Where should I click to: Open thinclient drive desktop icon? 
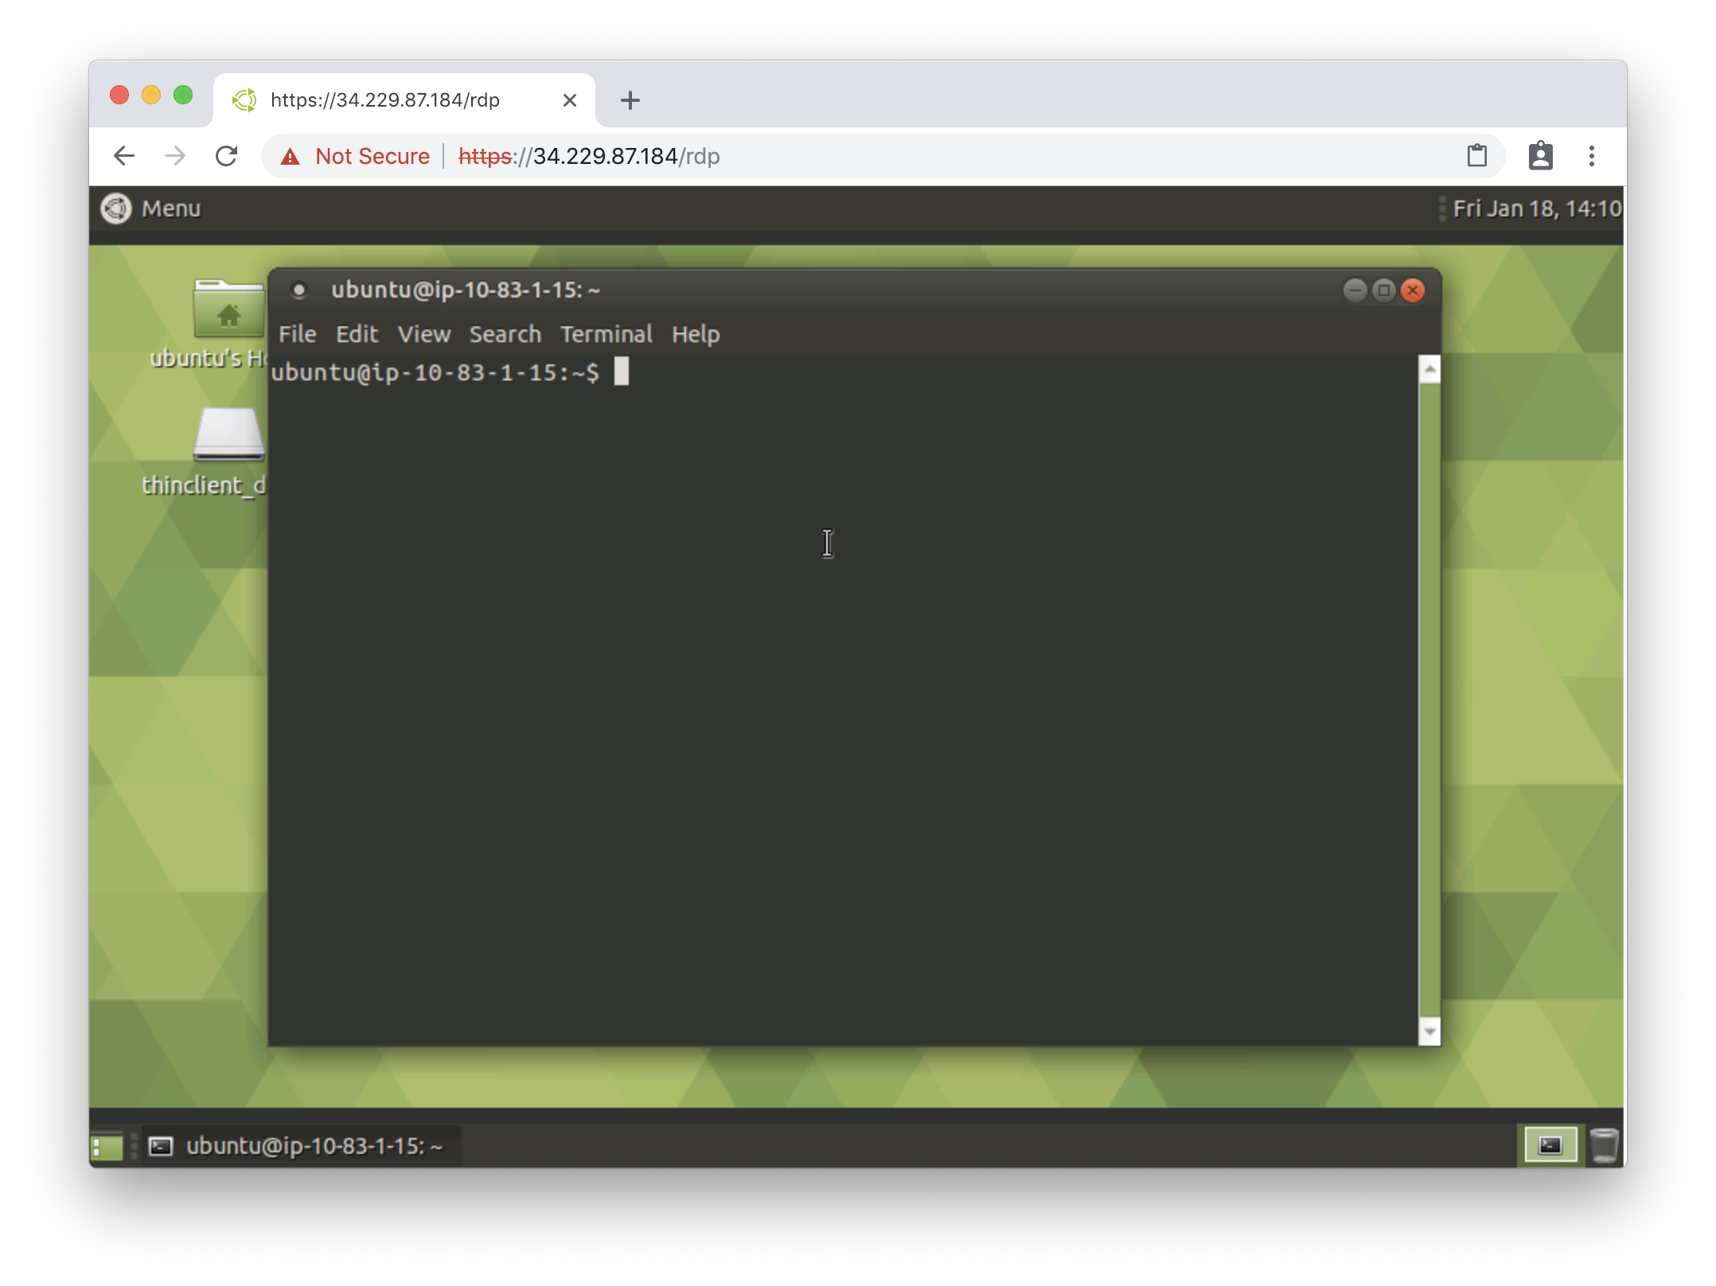pyautogui.click(x=228, y=435)
